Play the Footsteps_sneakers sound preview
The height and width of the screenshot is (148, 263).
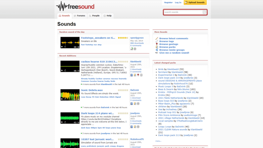pos(62,47)
